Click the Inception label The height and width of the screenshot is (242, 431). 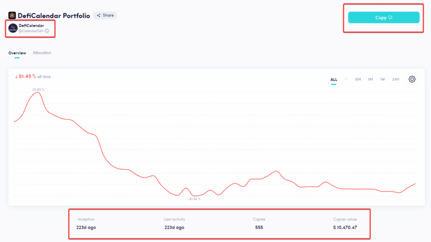tap(86, 219)
